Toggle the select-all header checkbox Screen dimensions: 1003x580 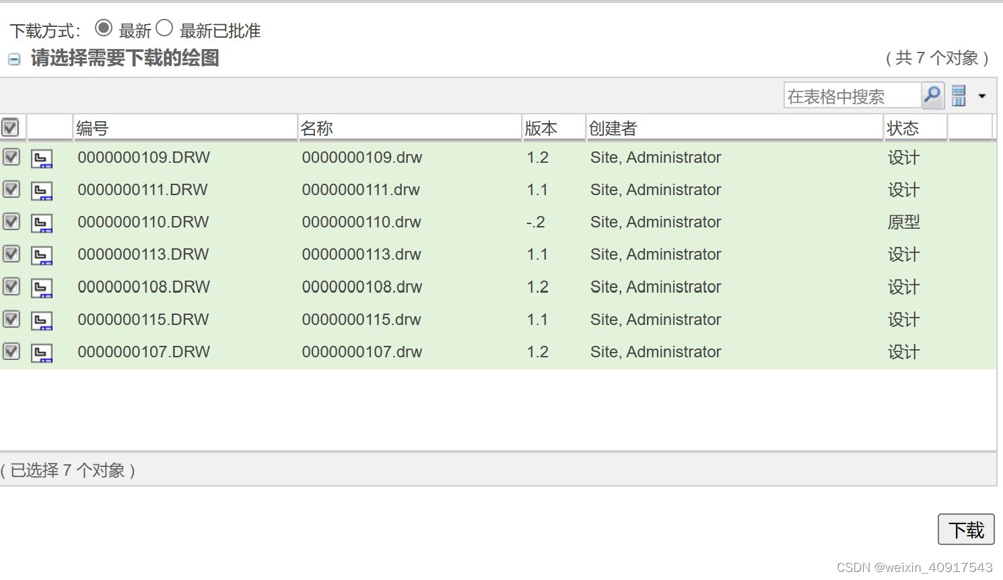(10, 127)
